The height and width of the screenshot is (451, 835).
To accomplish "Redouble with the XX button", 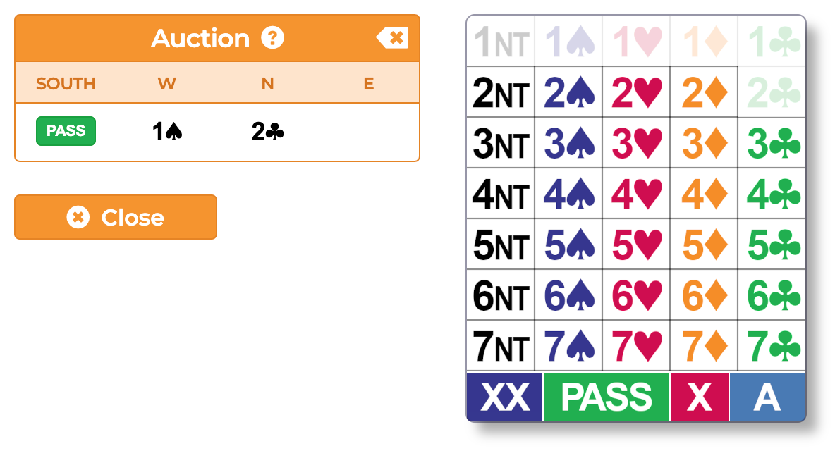I will pyautogui.click(x=504, y=397).
